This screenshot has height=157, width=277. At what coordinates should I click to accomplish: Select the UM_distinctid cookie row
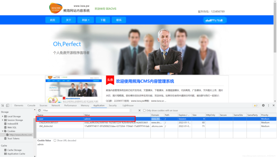point(156,126)
